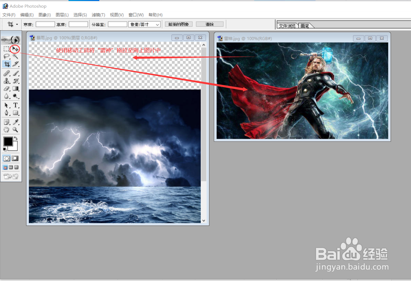This screenshot has height=281, width=411.
Task: Select the Dodge tool
Action: pos(15,96)
